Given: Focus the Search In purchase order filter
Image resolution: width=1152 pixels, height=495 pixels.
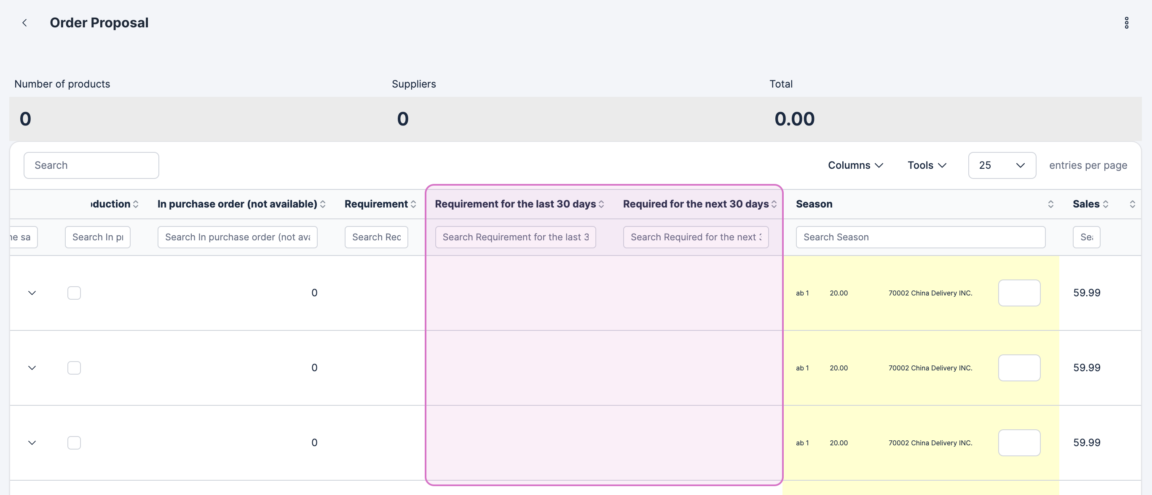Looking at the screenshot, I should tap(237, 237).
